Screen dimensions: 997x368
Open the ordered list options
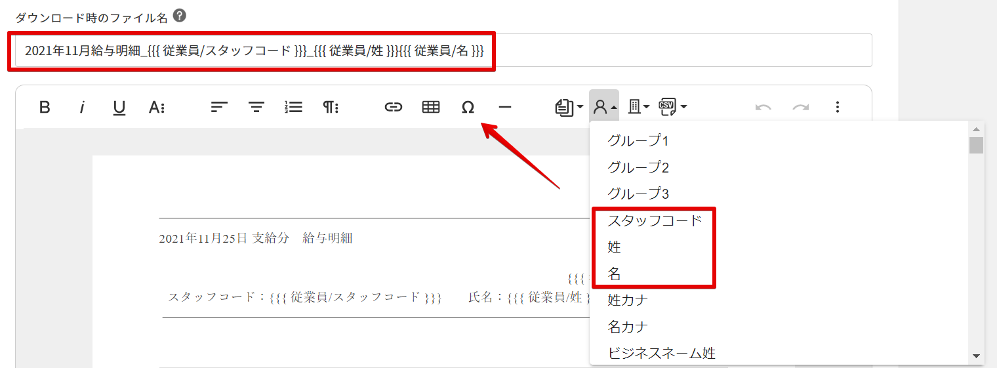tap(293, 107)
